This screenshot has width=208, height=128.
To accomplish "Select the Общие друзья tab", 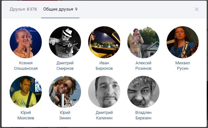I will pos(60,9).
